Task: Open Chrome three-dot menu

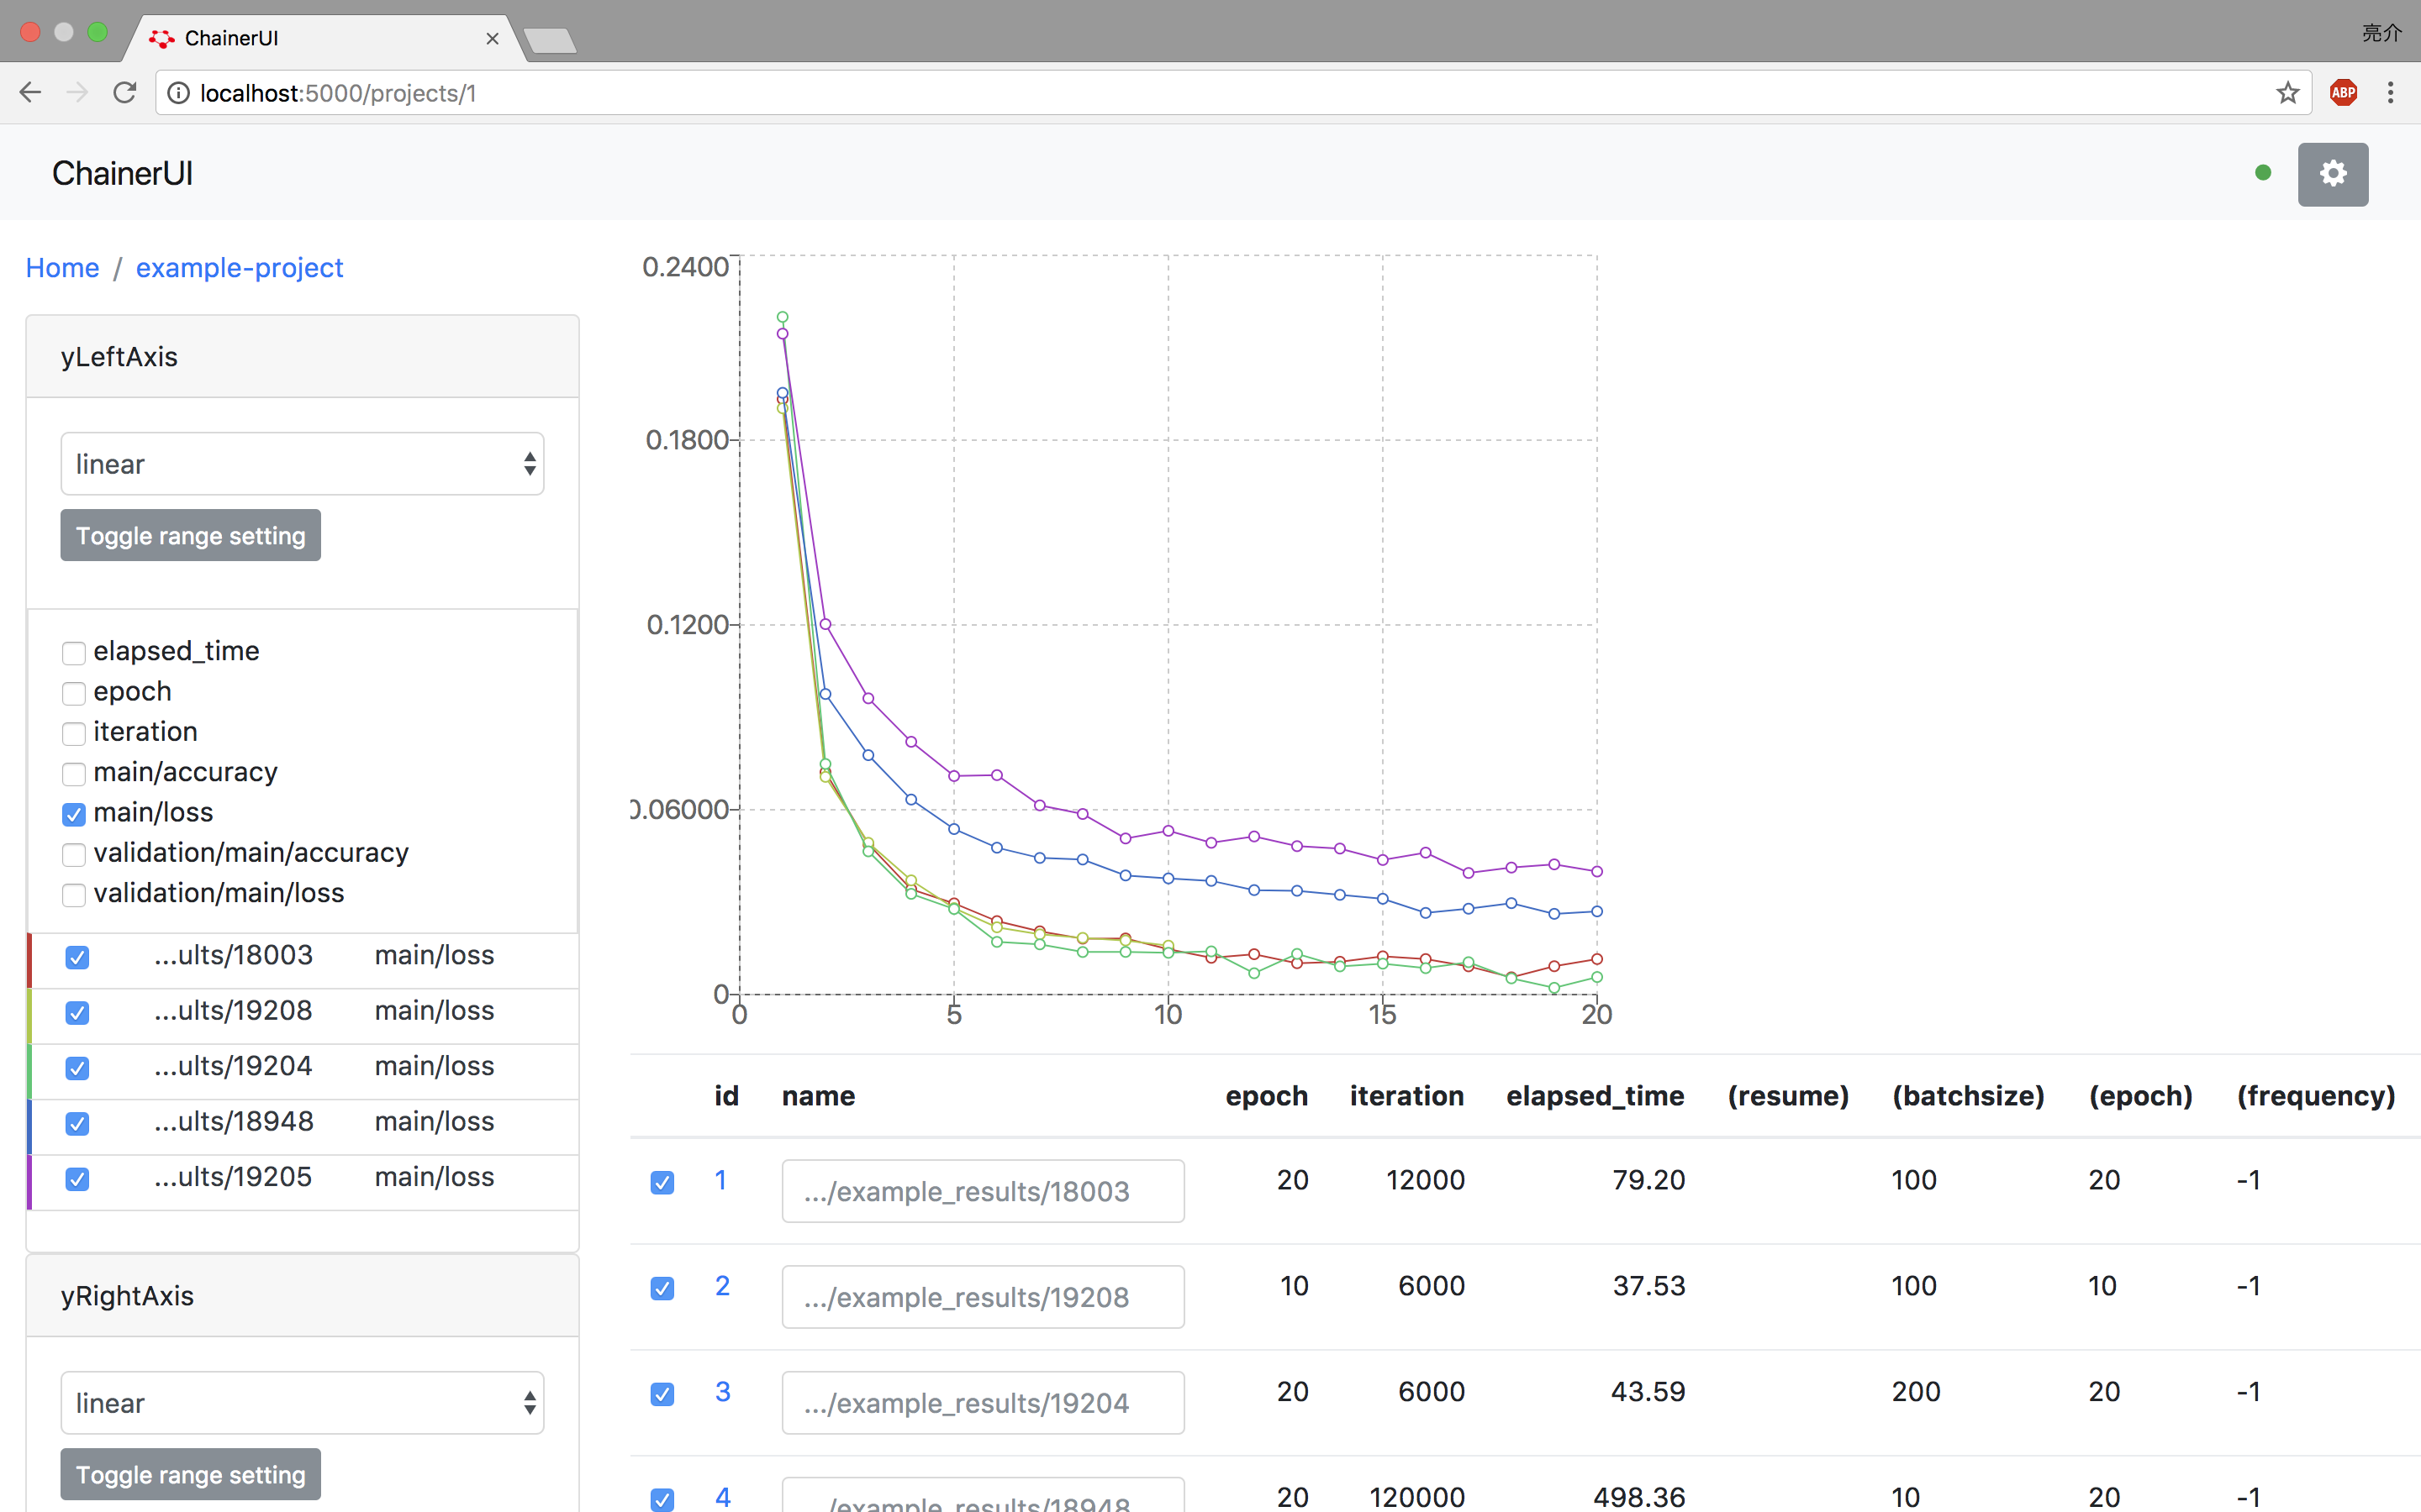Action: point(2390,93)
